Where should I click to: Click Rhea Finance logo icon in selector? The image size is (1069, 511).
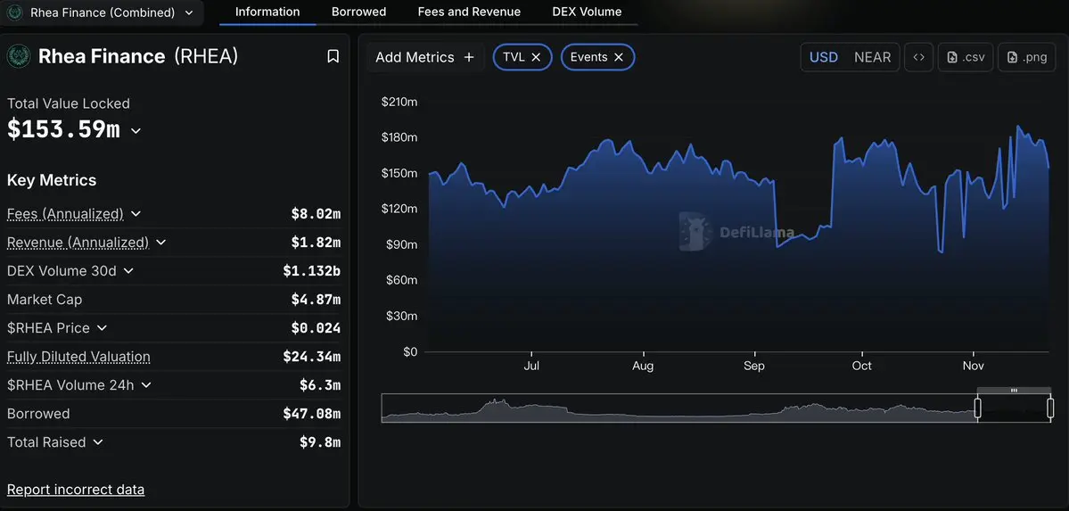tap(14, 12)
